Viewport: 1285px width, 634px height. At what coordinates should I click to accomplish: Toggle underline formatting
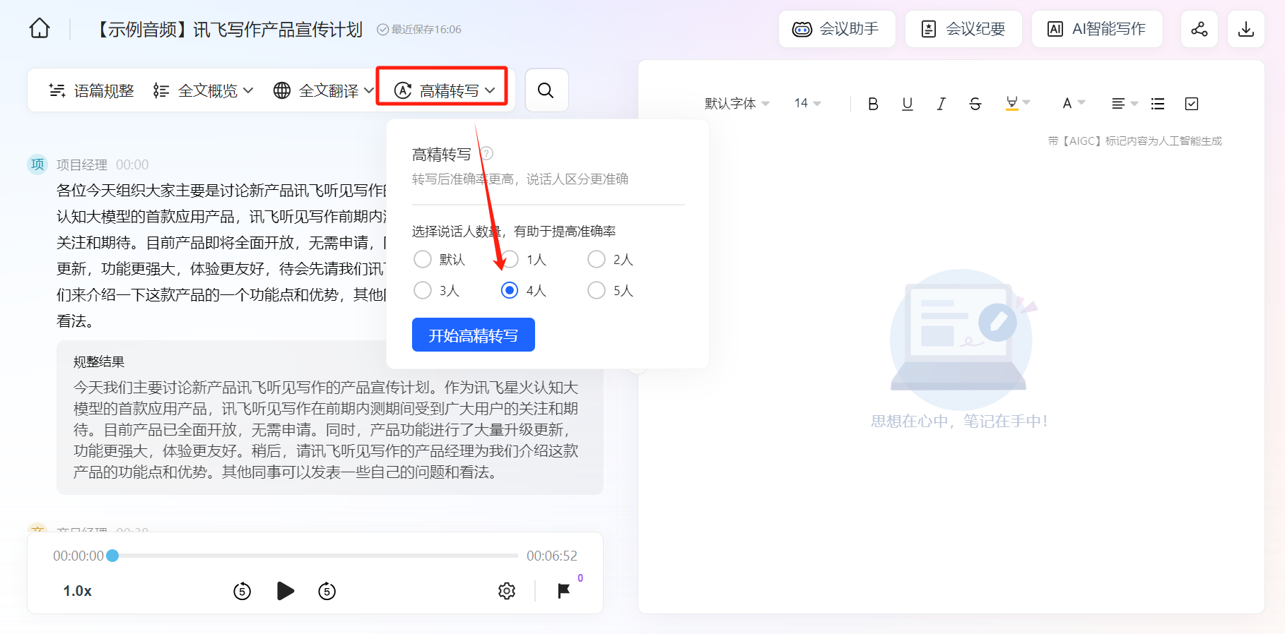[908, 104]
